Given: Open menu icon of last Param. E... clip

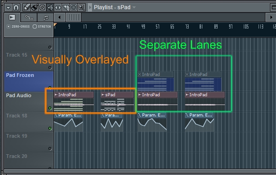Looking at the screenshot, I should point(187,115).
